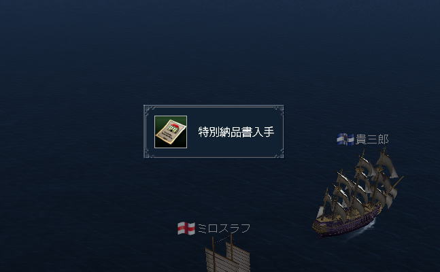Click the notification box top-left corner ornament
440x272 pixels.
tap(149, 109)
